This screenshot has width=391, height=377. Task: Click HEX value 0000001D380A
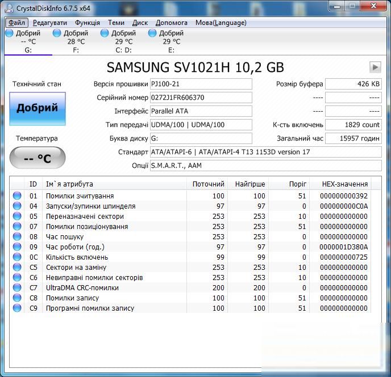pos(344,247)
